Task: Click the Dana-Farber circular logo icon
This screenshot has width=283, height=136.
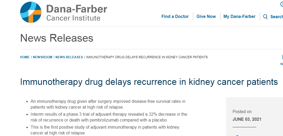Action: click(31, 12)
